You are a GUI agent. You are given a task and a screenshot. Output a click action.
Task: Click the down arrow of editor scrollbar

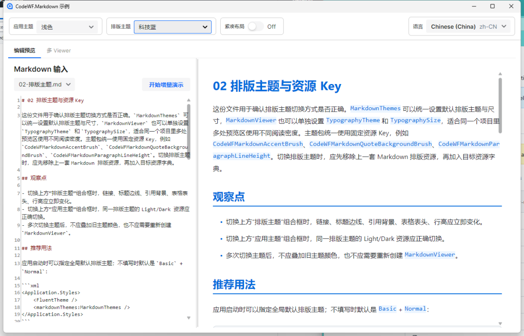pos(188,318)
